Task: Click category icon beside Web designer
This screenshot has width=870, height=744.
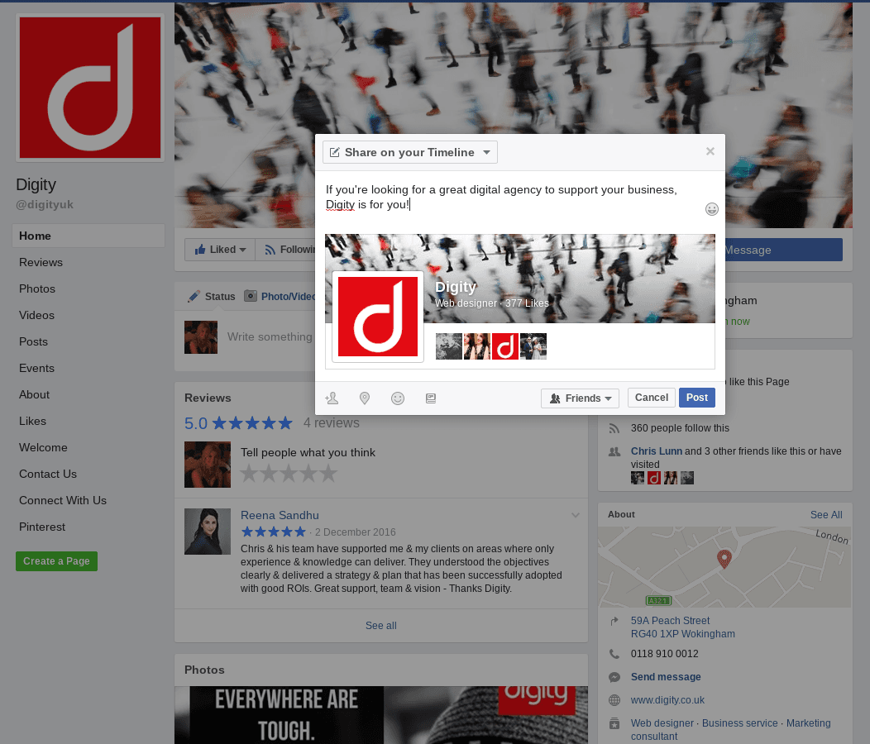Action: pos(614,723)
